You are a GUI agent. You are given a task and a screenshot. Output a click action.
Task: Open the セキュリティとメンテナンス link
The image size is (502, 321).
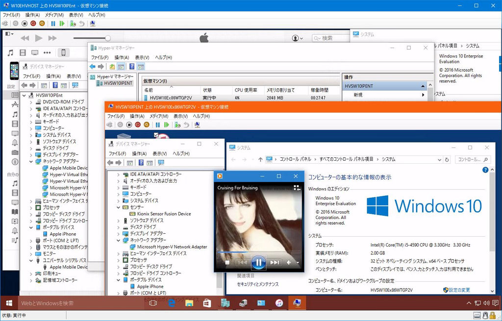[258, 284]
